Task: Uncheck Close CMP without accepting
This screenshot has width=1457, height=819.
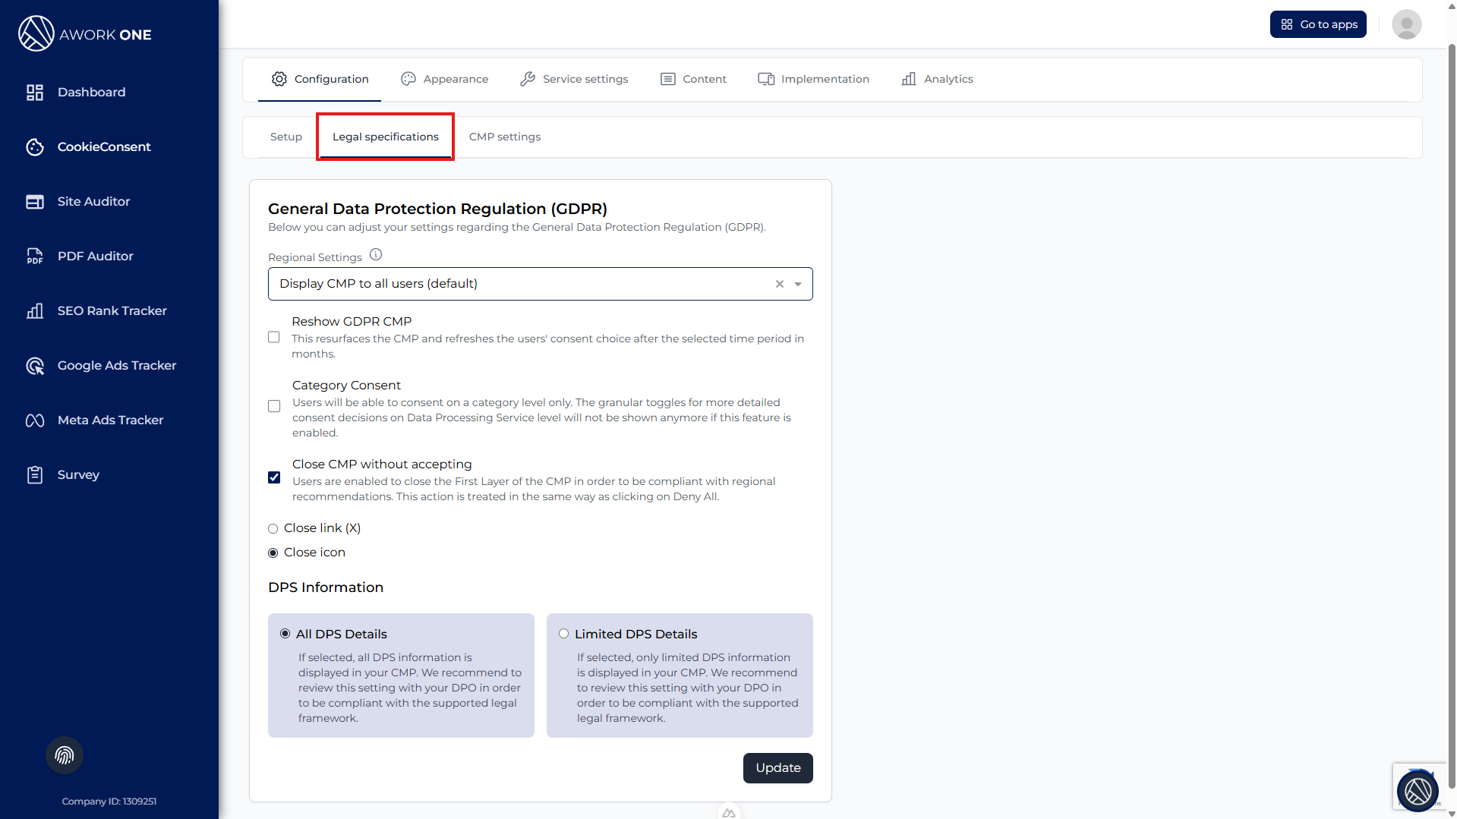Action: (274, 477)
